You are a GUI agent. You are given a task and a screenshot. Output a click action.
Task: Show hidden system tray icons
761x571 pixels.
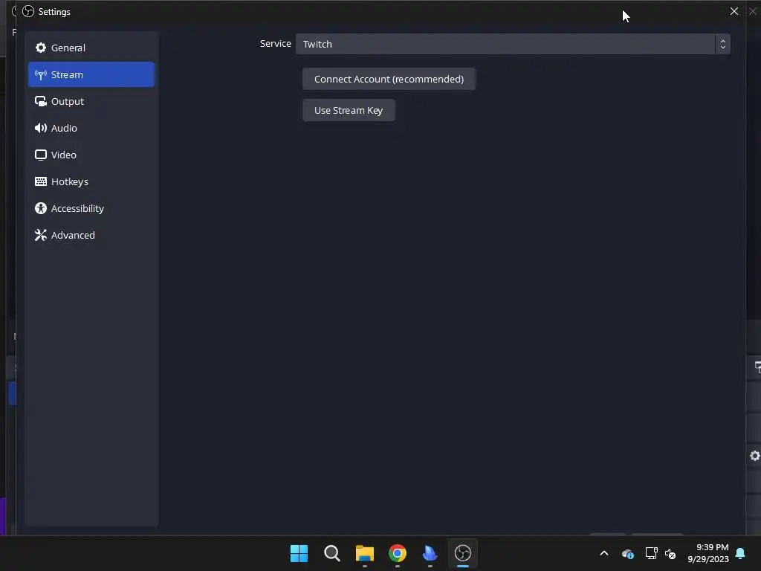pyautogui.click(x=604, y=553)
